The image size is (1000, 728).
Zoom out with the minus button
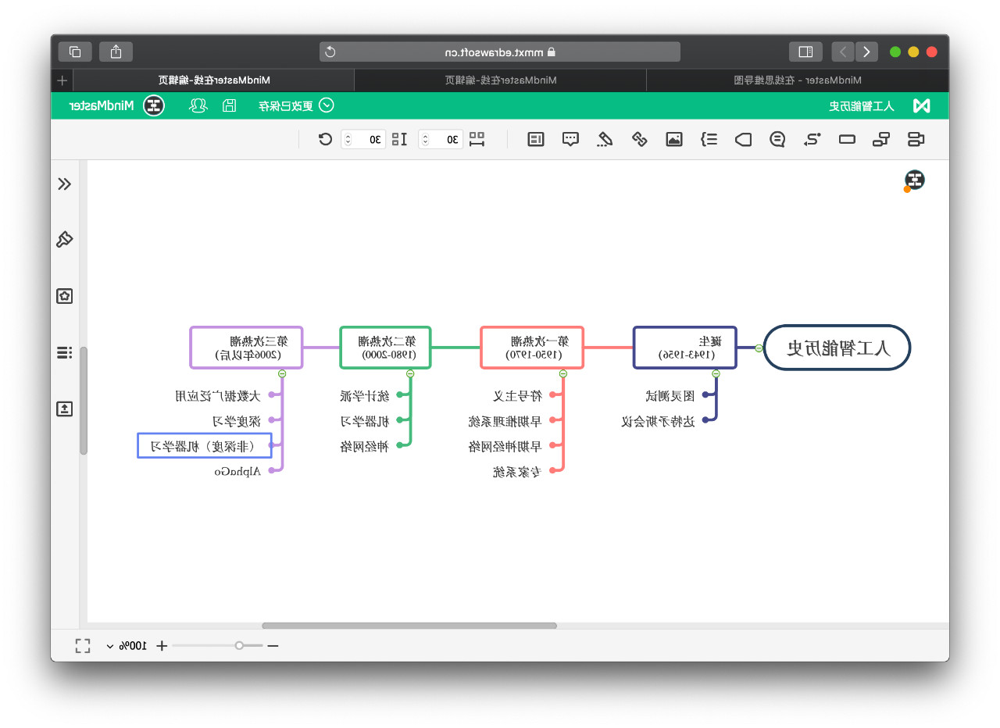[x=272, y=646]
